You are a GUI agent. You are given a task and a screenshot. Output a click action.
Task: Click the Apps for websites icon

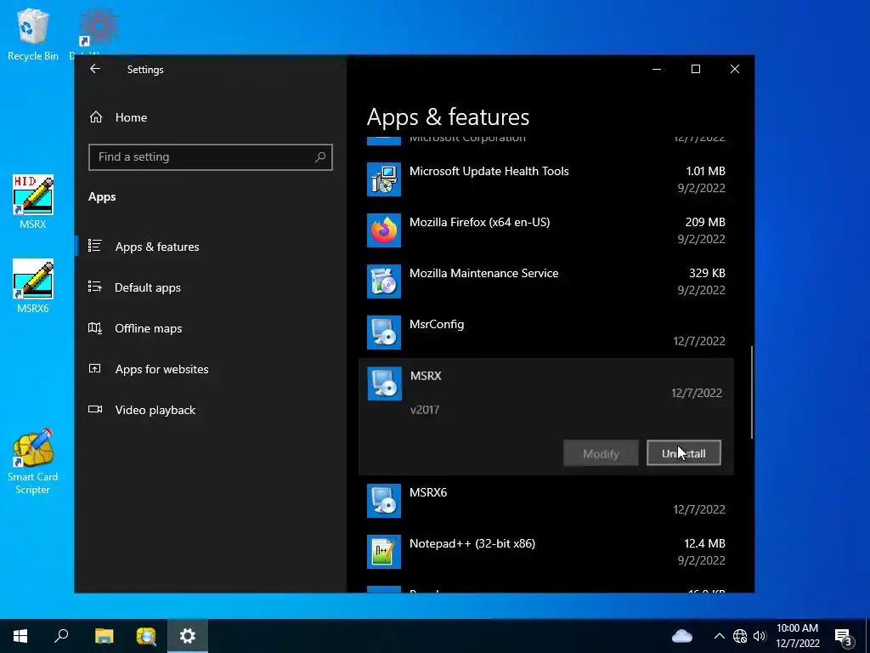95,369
